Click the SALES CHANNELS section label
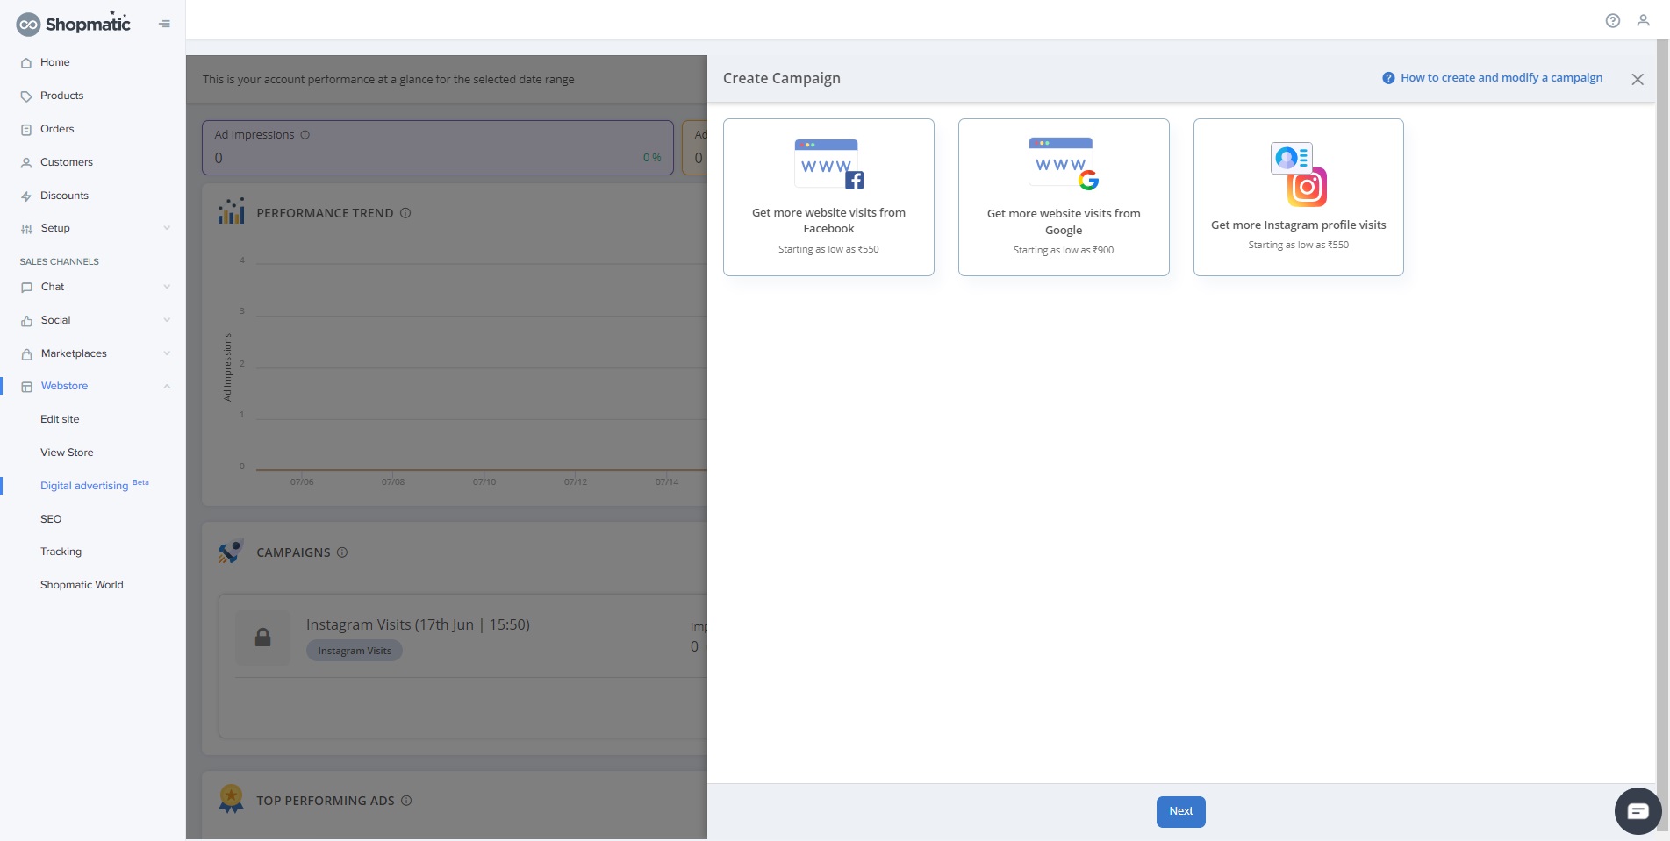This screenshot has width=1670, height=841. point(60,261)
